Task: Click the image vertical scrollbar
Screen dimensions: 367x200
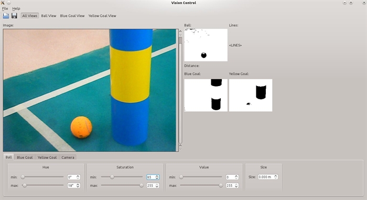Action: (x=180, y=90)
